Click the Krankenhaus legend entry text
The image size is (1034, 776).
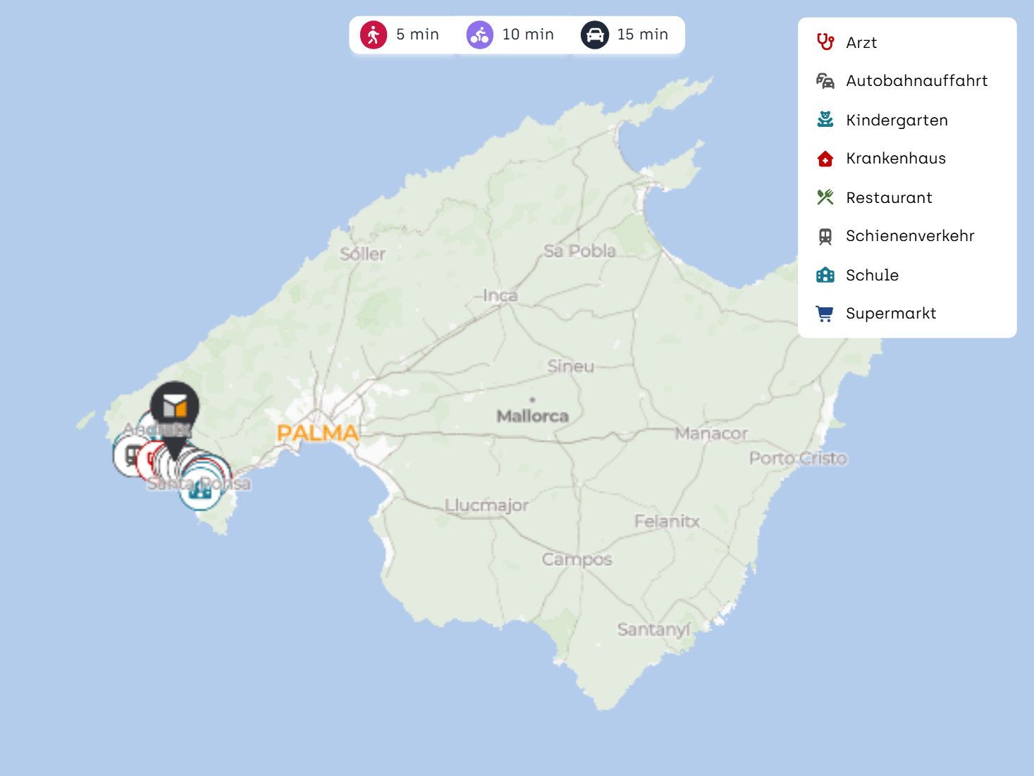(x=896, y=159)
